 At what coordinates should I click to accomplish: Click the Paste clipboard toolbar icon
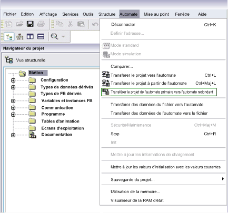pyautogui.click(x=81, y=24)
